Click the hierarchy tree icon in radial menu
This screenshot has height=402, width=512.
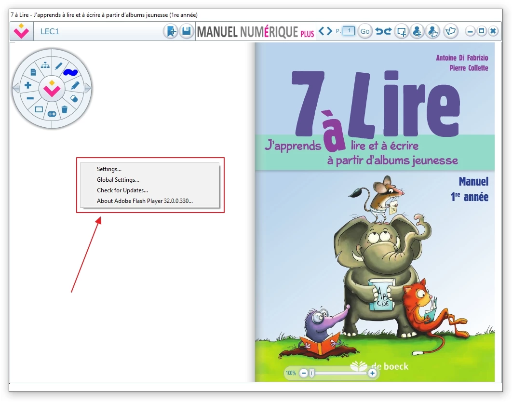tap(45, 65)
